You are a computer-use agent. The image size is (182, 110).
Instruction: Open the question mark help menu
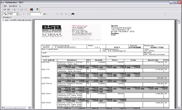pos(20,6)
